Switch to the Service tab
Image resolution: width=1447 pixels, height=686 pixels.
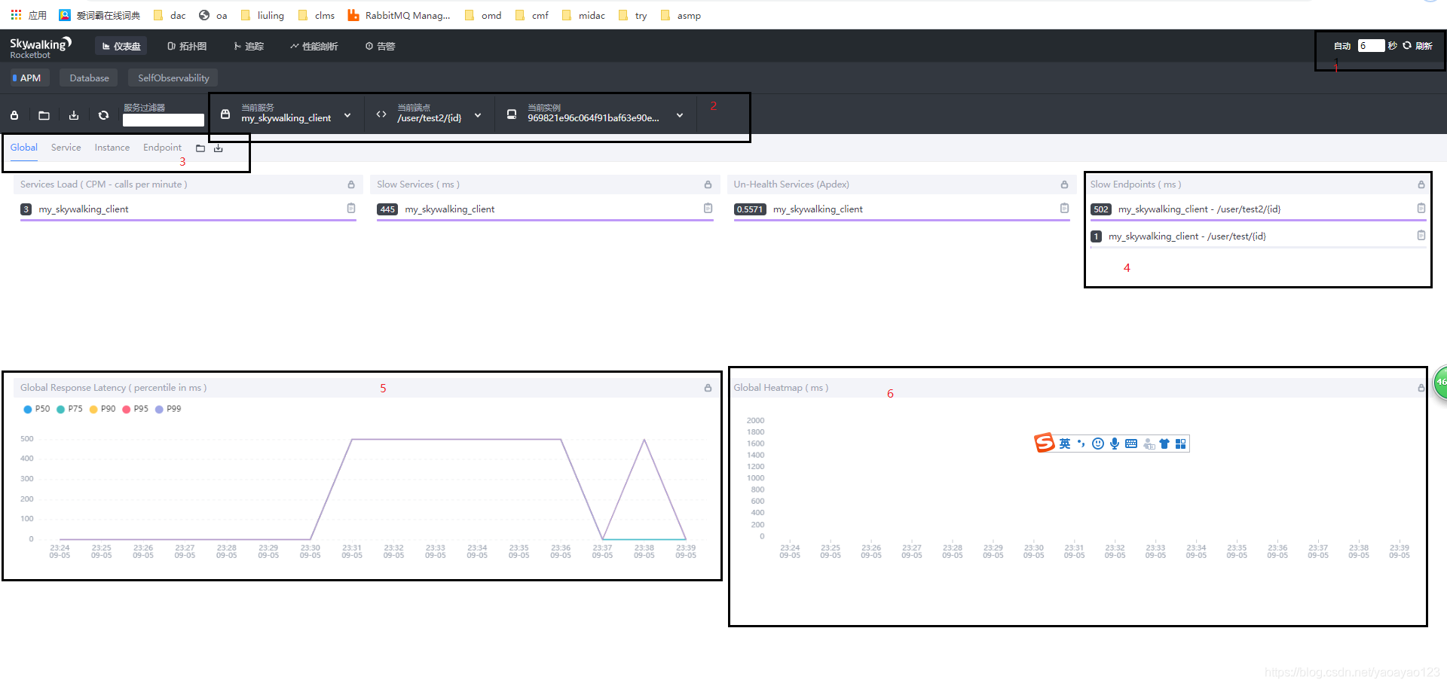coord(66,148)
